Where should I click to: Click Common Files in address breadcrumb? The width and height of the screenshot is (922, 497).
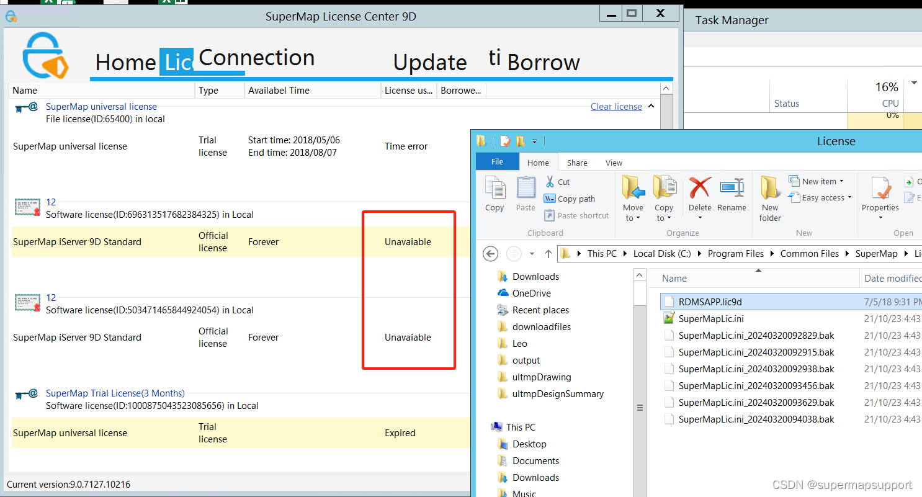pos(810,253)
